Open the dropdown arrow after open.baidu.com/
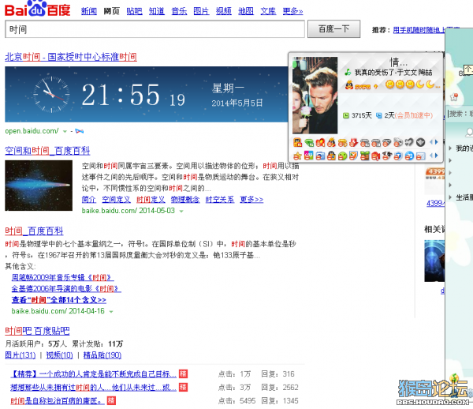Image resolution: width=473 pixels, height=409 pixels. pos(65,131)
